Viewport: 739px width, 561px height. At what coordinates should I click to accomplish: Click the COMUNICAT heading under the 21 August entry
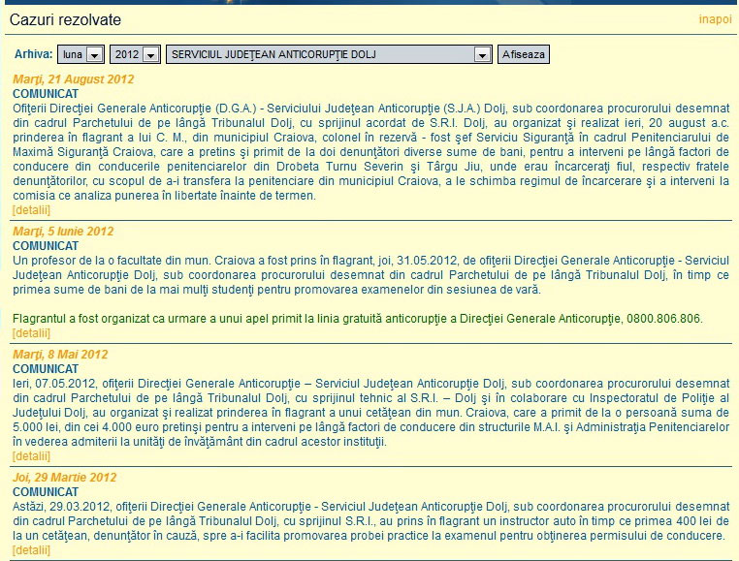pyautogui.click(x=46, y=94)
